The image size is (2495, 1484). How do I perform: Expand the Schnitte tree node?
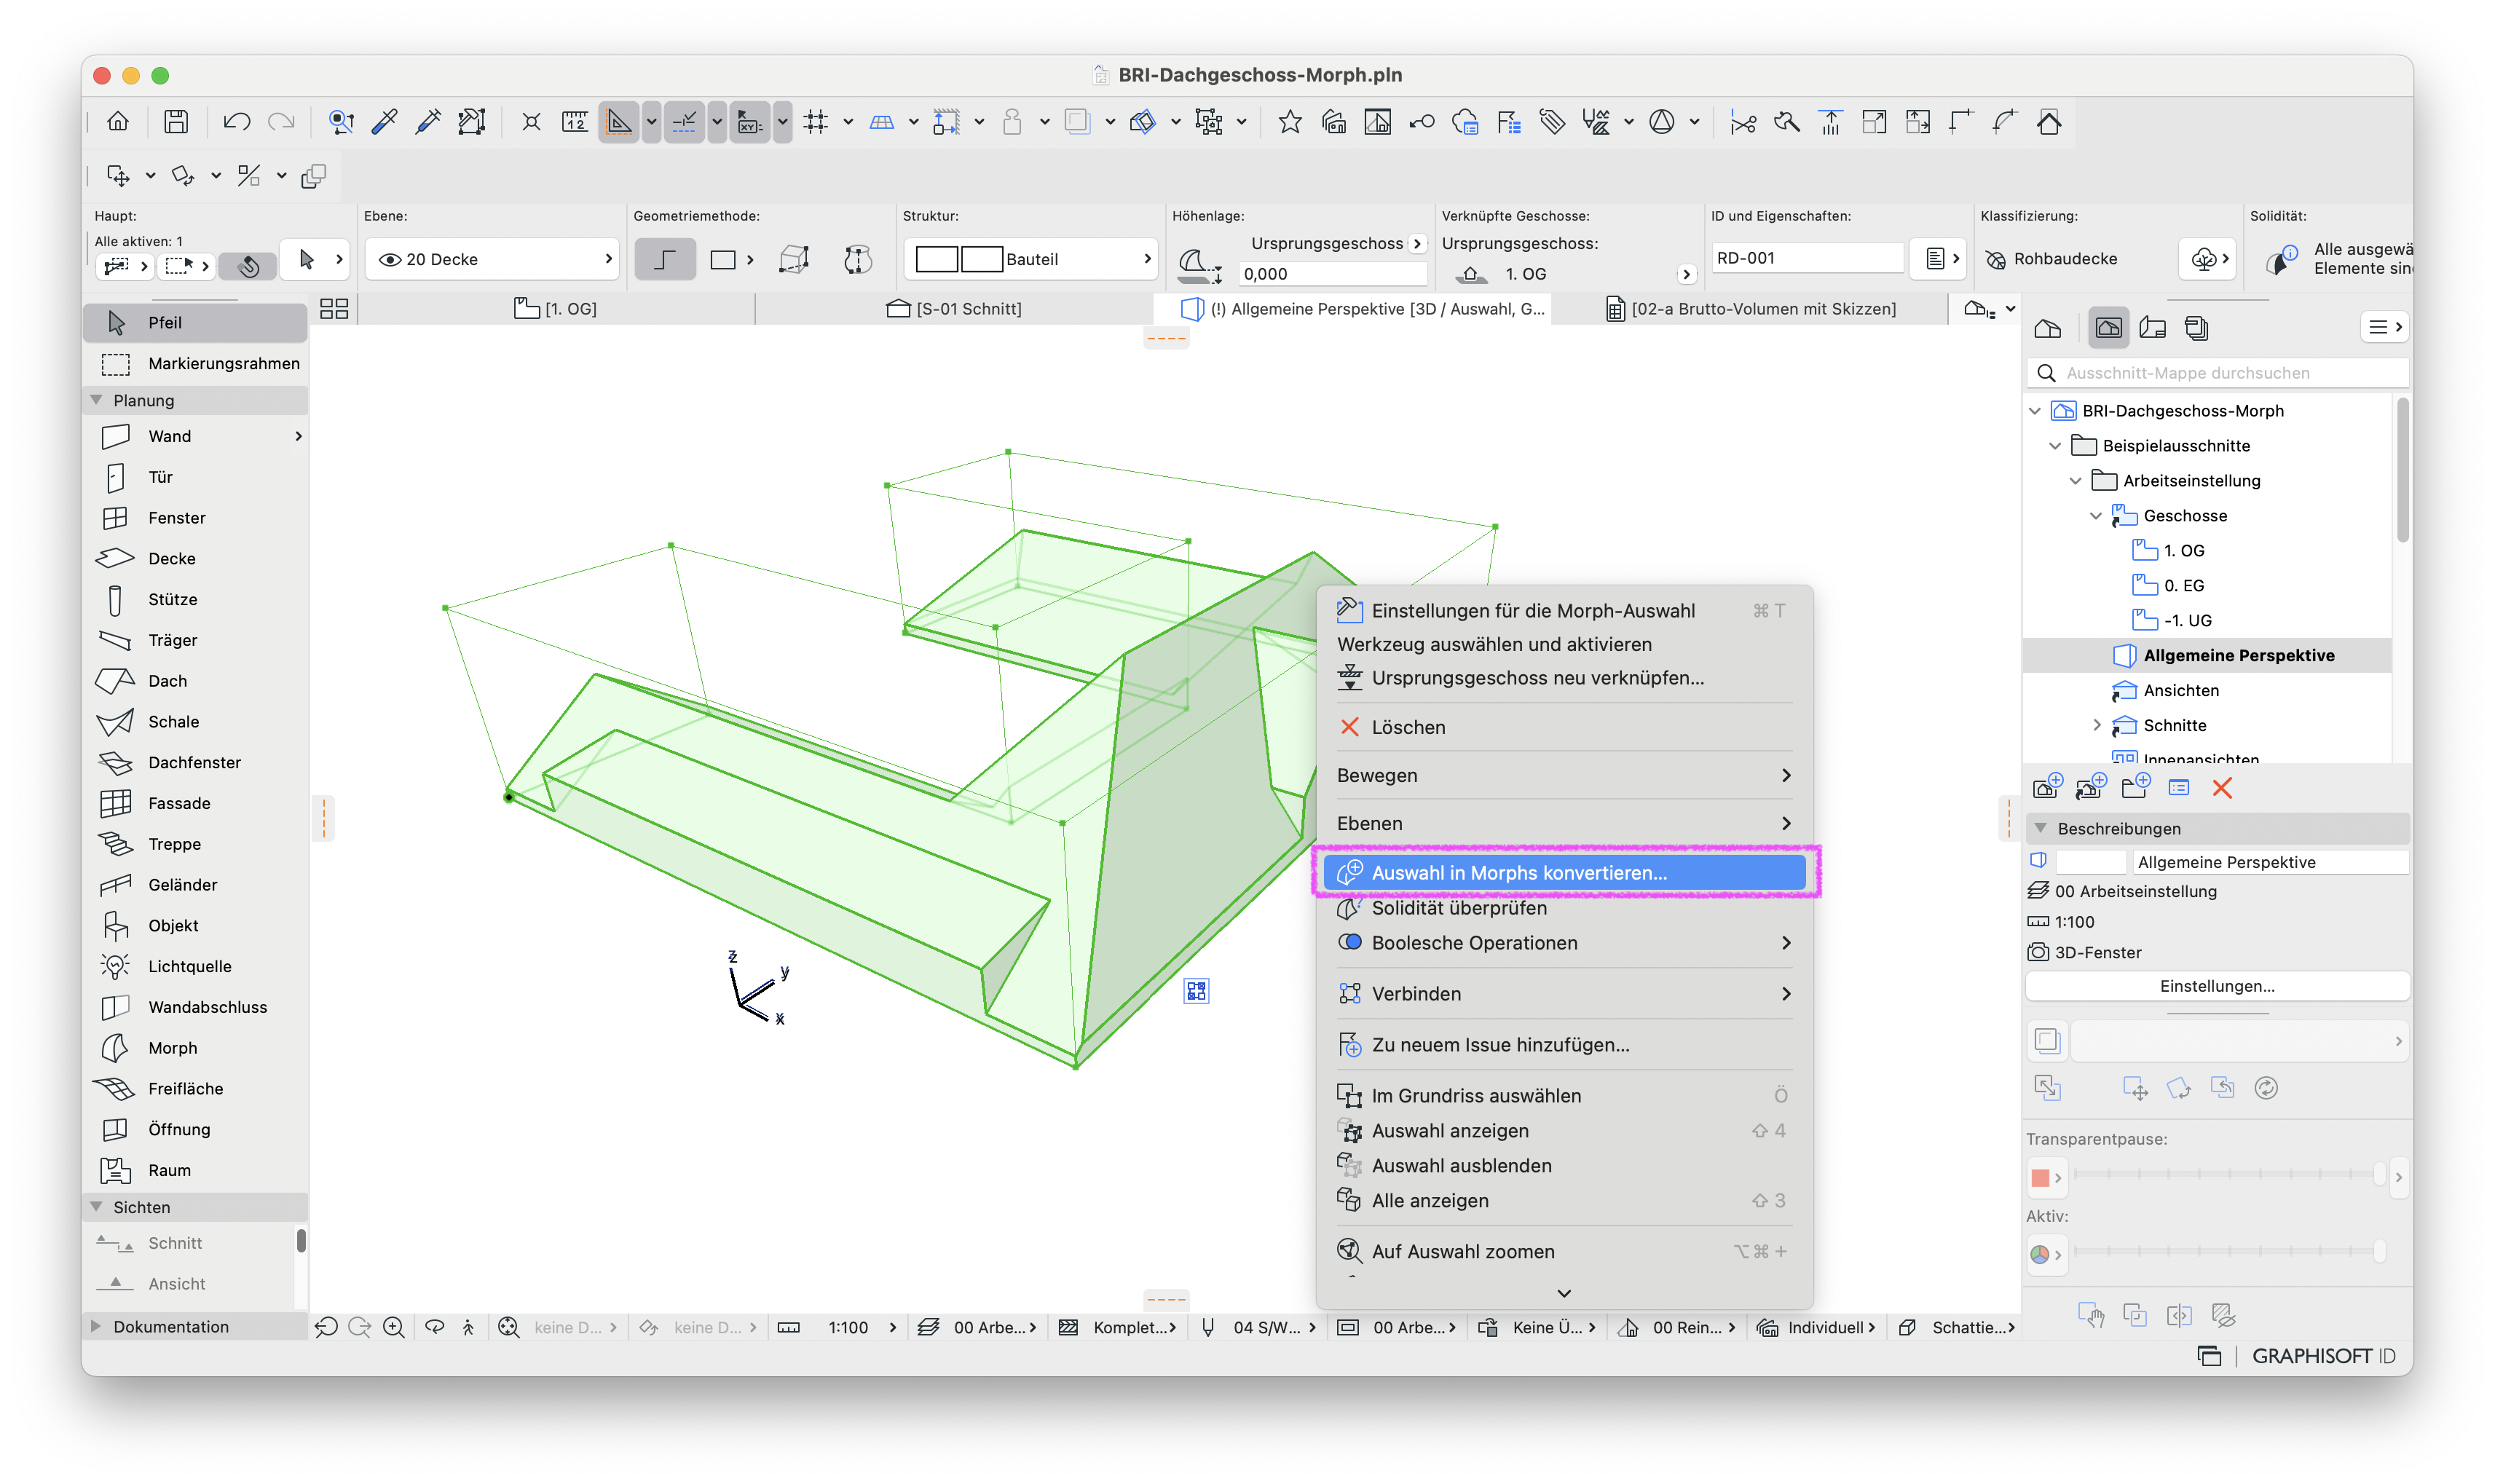pyautogui.click(x=2097, y=725)
